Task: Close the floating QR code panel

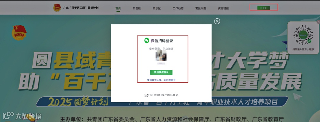Action: click(318, 22)
